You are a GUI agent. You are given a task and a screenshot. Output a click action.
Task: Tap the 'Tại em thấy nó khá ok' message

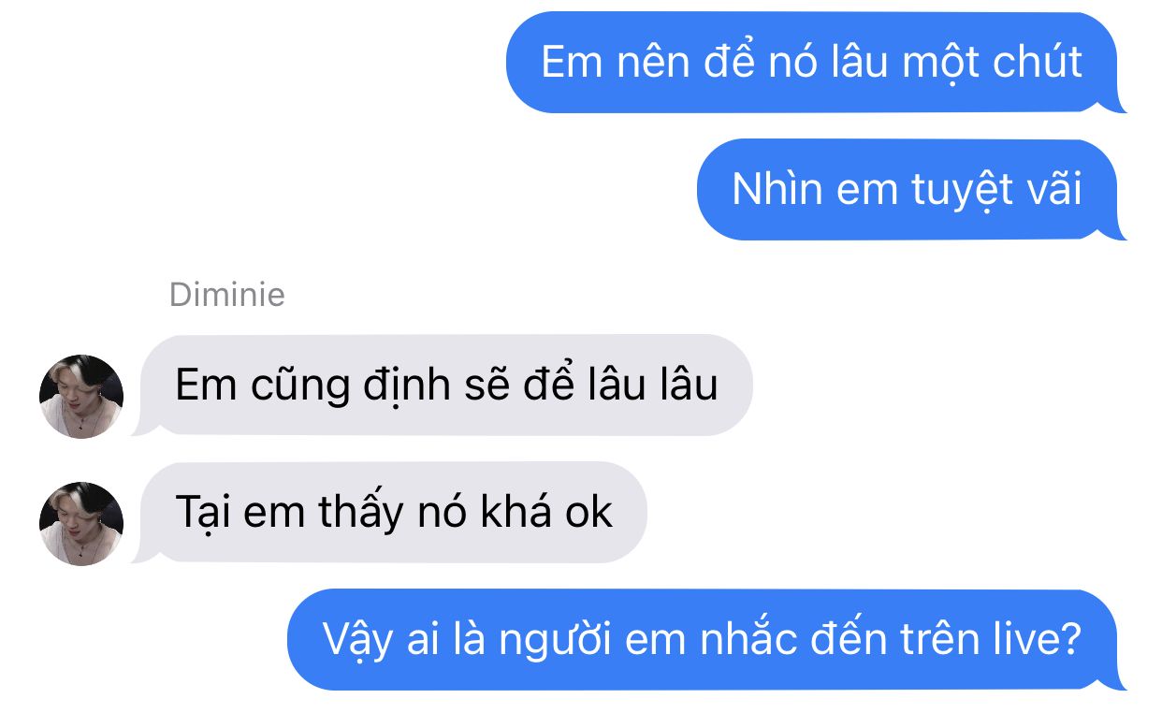389,512
